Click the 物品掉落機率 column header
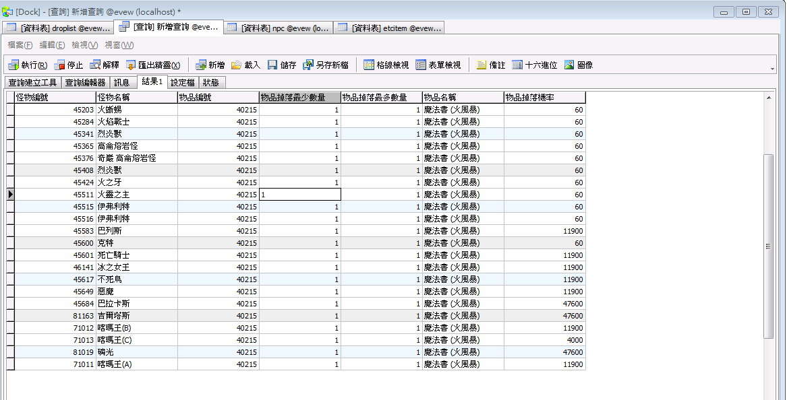Screen dimensions: 787x400 tap(545, 97)
